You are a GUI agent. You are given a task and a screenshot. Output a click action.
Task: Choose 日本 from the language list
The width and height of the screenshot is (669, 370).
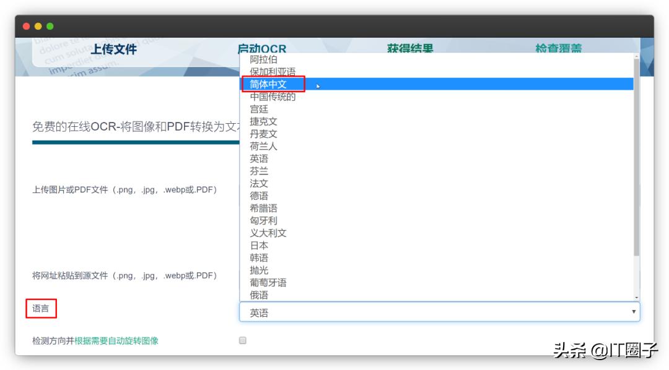click(x=260, y=246)
